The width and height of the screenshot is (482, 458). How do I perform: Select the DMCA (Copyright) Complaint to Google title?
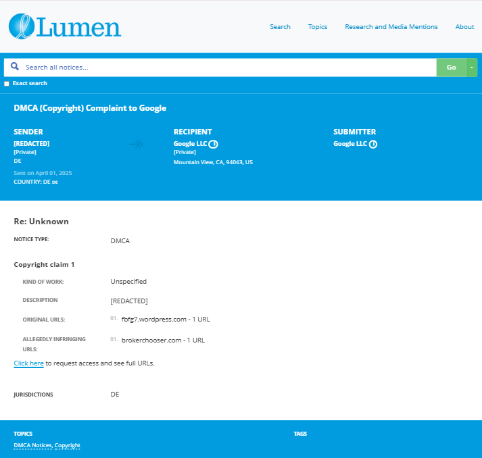pos(90,108)
